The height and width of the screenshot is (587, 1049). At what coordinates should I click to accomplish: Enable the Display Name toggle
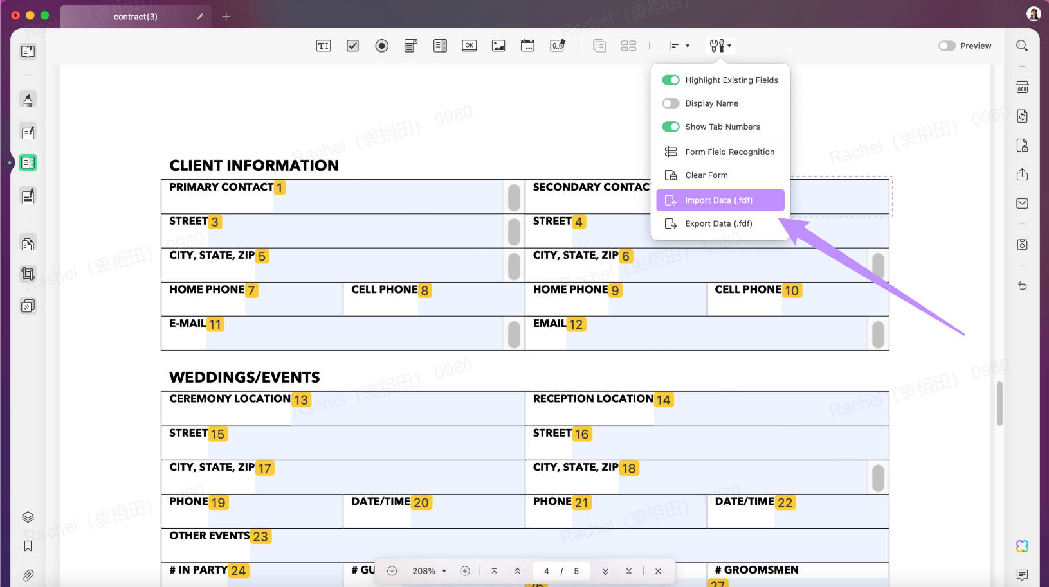coord(671,103)
